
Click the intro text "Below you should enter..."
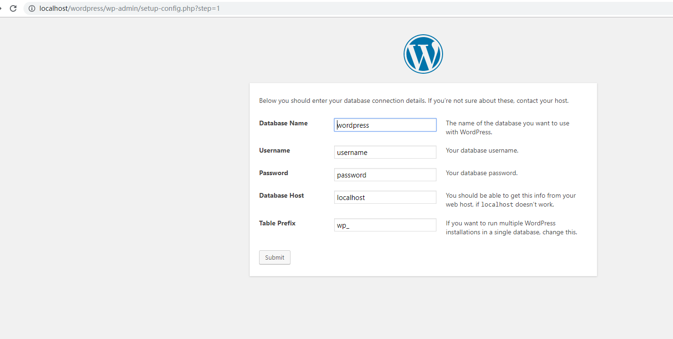pyautogui.click(x=414, y=100)
